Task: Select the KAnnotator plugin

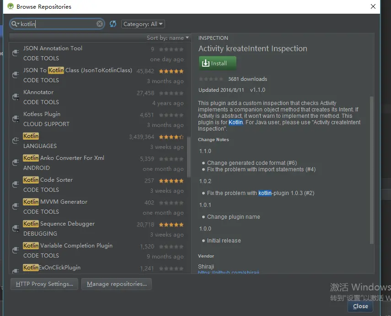Action: 98,97
